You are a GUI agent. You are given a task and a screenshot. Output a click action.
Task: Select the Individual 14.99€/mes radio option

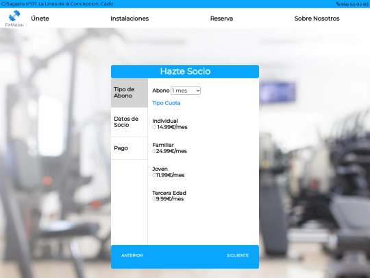[x=154, y=127]
